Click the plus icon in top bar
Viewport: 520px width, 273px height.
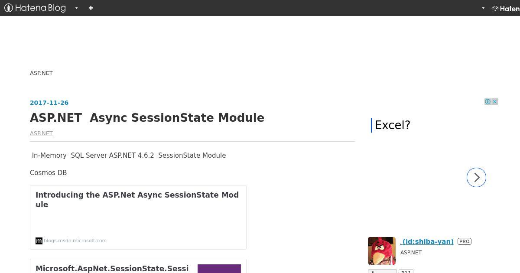click(91, 8)
